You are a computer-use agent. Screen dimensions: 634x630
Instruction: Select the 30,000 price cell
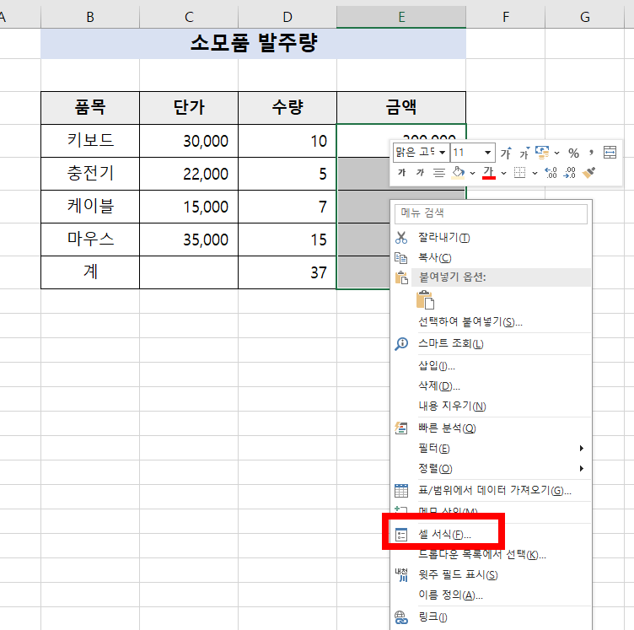(x=189, y=141)
